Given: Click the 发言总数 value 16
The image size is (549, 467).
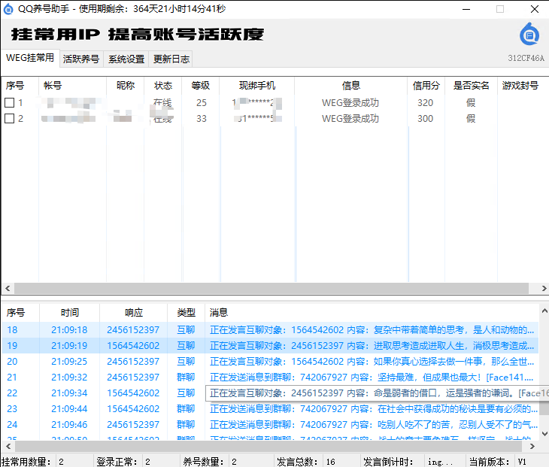Looking at the screenshot, I should point(341,462).
